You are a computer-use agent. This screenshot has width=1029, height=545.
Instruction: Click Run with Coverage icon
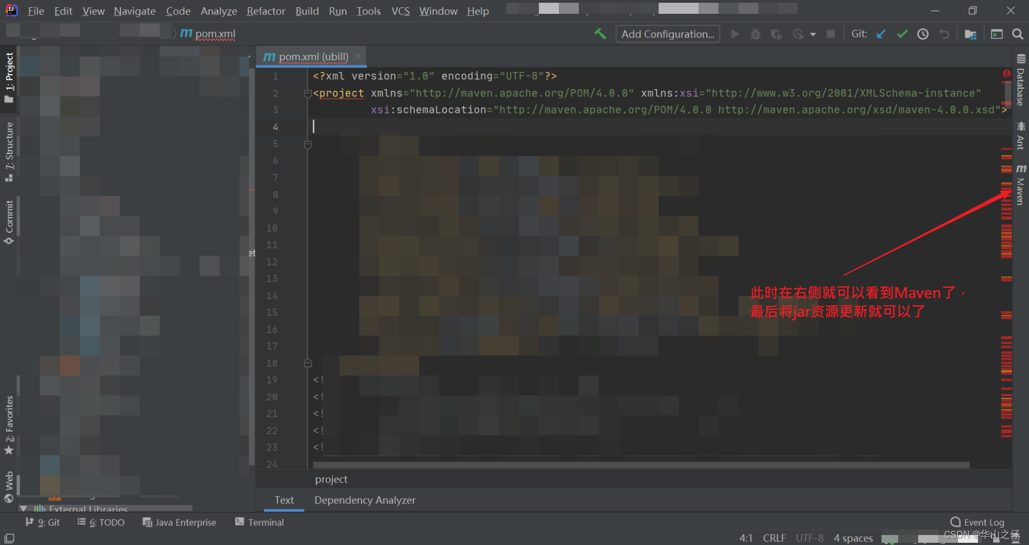click(x=776, y=34)
